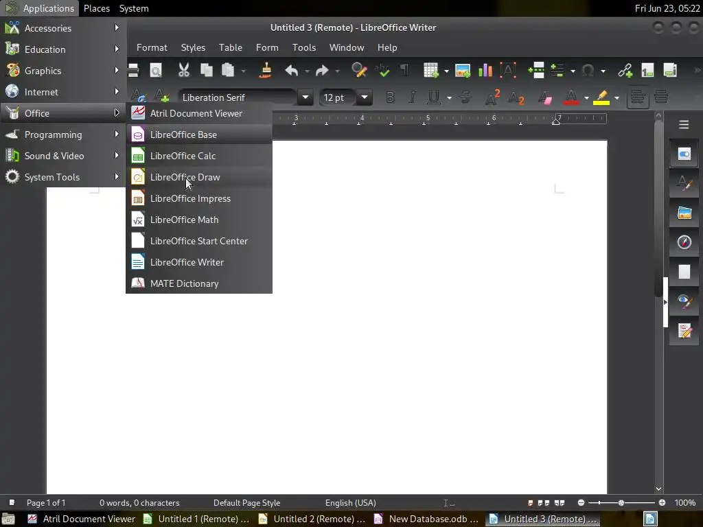Screen dimensions: 703x527
Task: Open LibreOffice Calc from the menu
Action: [199, 156]
